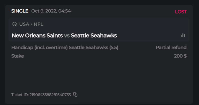Screen dimensions: 199x105
Task: Click the 200 $ stake amount
Action: coord(180,56)
